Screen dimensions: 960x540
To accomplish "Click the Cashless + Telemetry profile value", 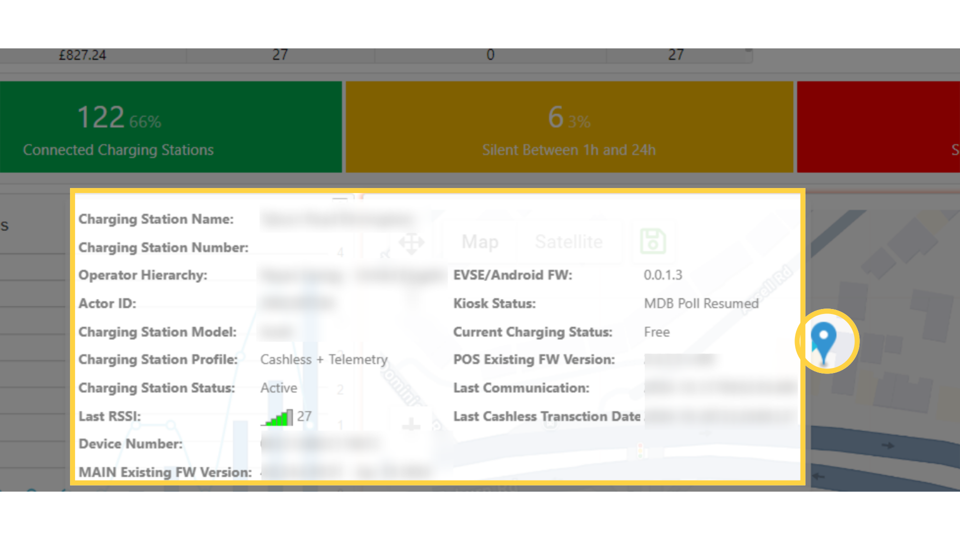I will (x=324, y=359).
